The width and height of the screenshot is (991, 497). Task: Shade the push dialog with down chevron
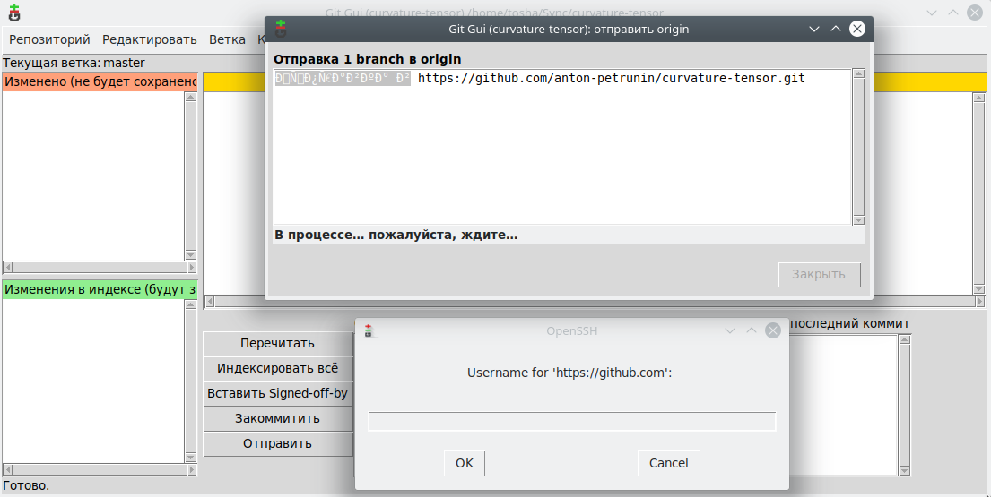814,29
